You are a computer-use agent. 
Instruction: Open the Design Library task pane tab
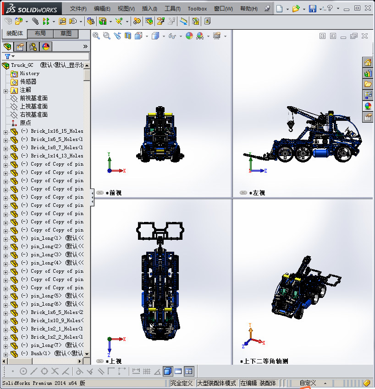pos(368,73)
